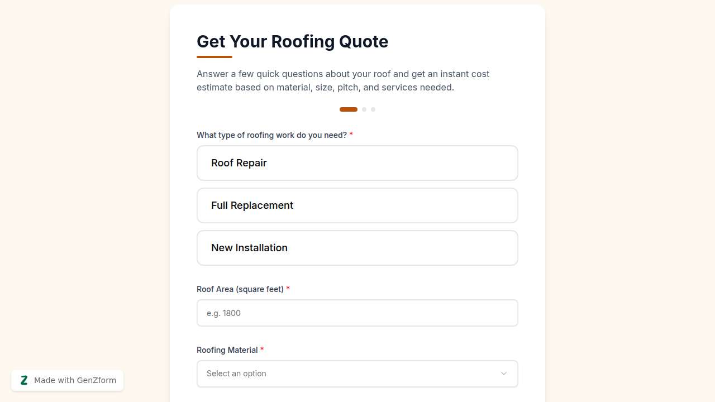The height and width of the screenshot is (402, 715).
Task: Click the e.g. 1800 placeholder box
Action: pos(357,313)
